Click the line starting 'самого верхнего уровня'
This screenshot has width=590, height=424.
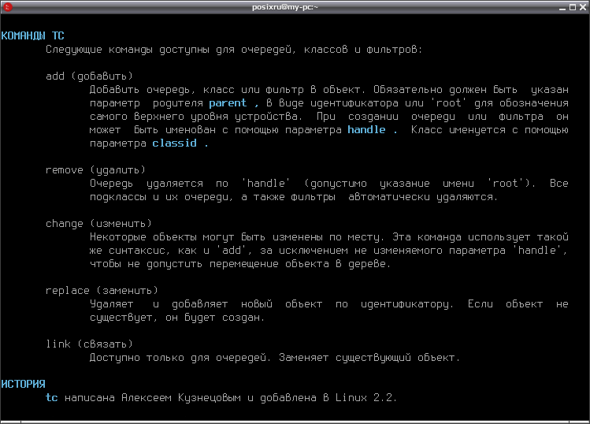[x=328, y=117]
